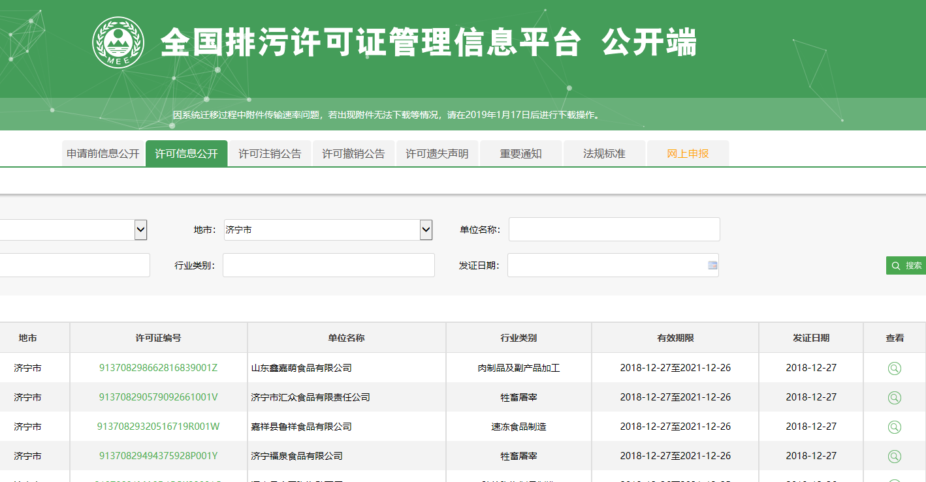Open the 重要通知 tab
926x482 pixels.
pyautogui.click(x=520, y=154)
